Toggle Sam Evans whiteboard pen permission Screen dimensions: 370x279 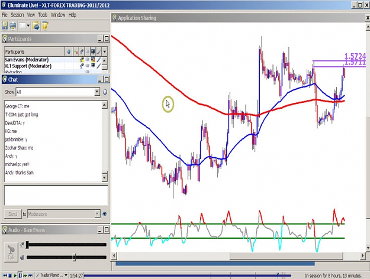click(99, 60)
